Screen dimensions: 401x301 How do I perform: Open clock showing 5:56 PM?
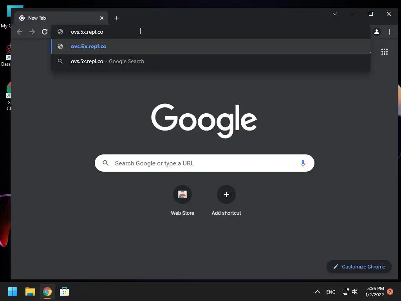pyautogui.click(x=374, y=292)
